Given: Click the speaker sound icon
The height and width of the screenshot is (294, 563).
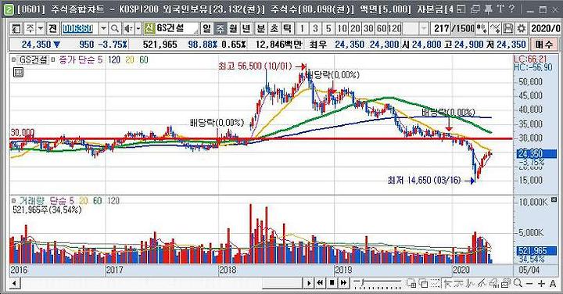Looking at the screenshot, I should pos(127,28).
